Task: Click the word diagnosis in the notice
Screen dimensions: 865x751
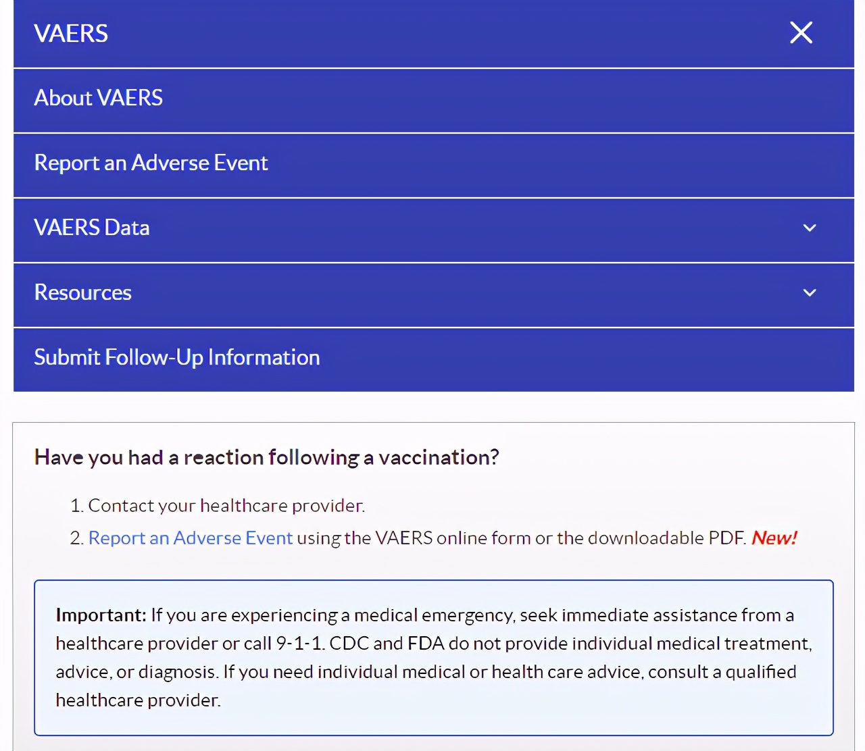Action: click(177, 672)
